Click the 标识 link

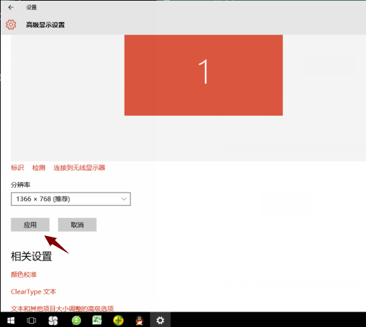(x=17, y=167)
